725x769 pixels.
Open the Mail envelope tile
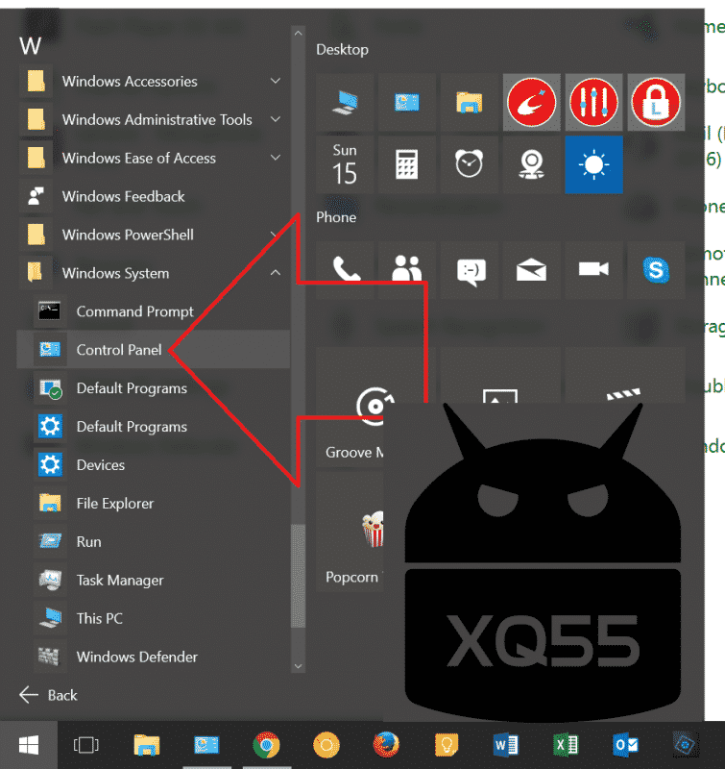[x=531, y=270]
